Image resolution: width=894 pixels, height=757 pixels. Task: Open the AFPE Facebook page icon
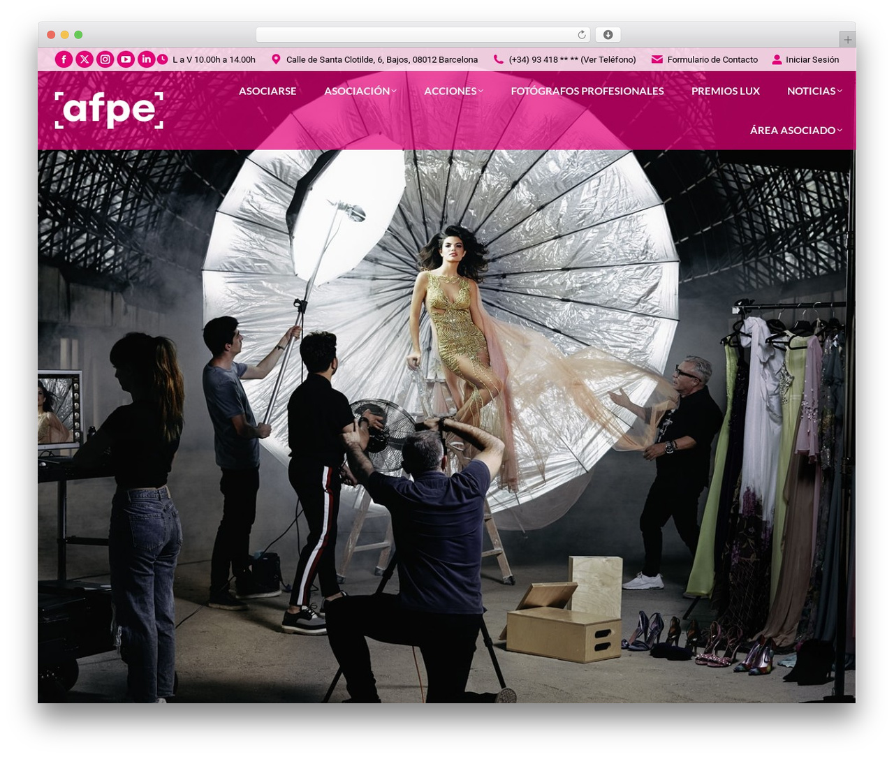(x=64, y=59)
